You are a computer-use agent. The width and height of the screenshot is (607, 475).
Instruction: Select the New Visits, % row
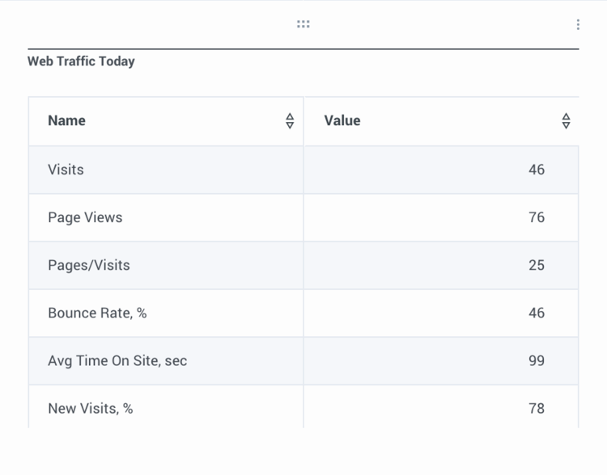(x=303, y=406)
